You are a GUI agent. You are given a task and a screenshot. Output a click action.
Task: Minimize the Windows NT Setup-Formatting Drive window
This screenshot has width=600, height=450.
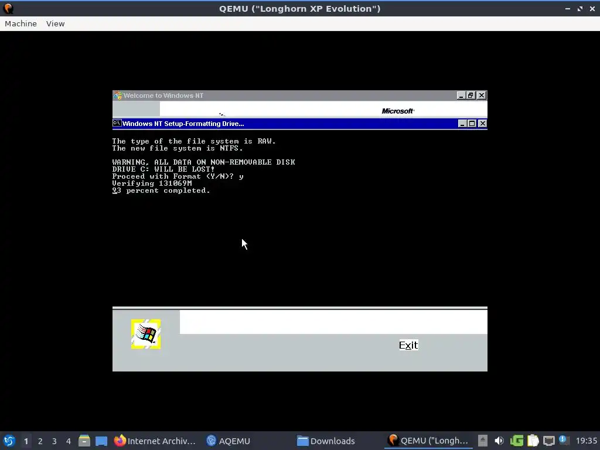click(x=462, y=124)
